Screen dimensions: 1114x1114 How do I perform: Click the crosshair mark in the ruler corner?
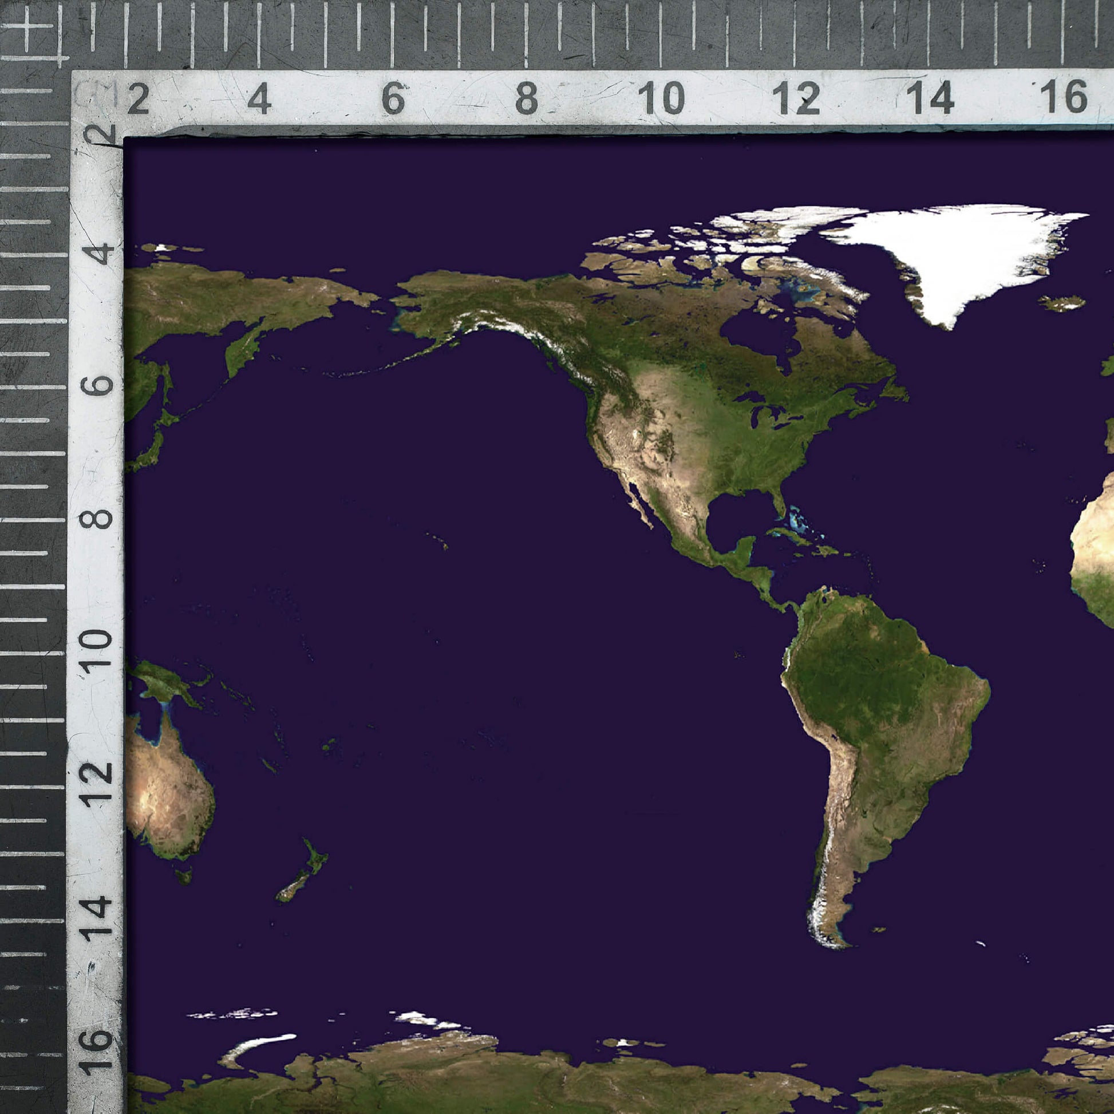click(27, 27)
